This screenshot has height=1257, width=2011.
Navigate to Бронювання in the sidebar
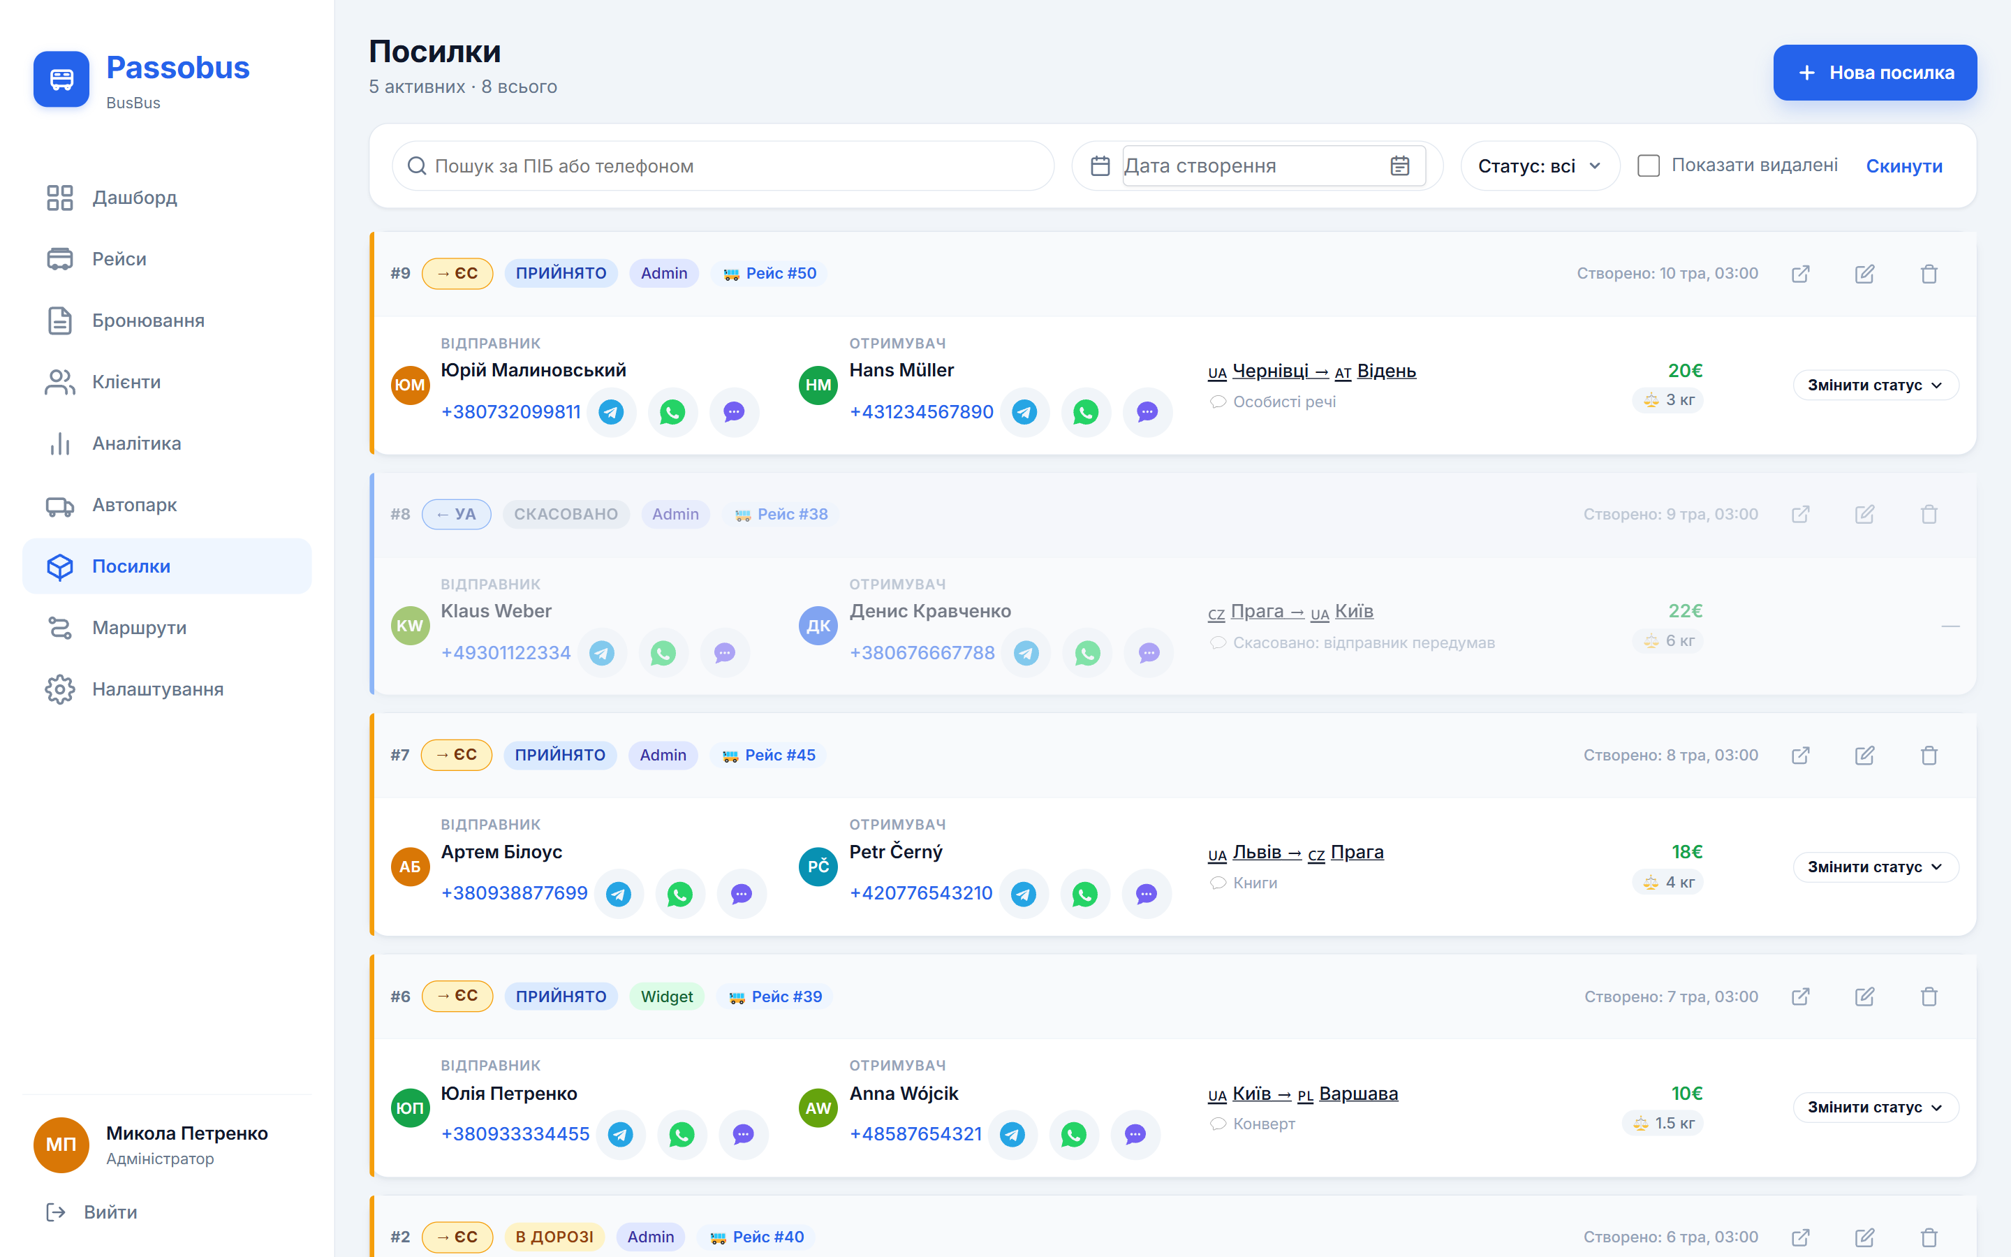[x=167, y=321]
